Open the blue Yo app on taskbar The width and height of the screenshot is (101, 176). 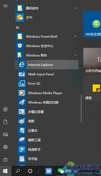[49, 171]
